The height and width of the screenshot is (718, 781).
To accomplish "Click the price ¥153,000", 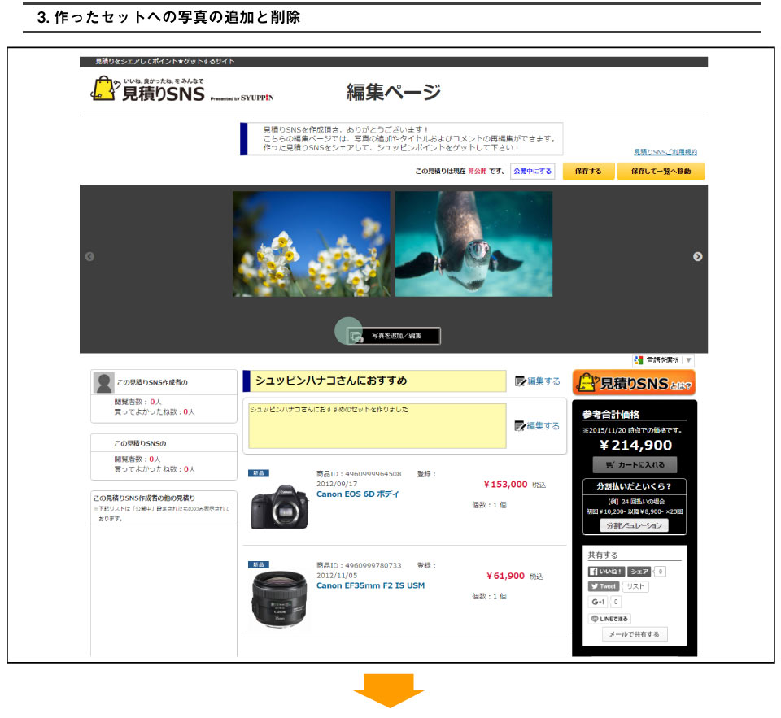I will 505,485.
